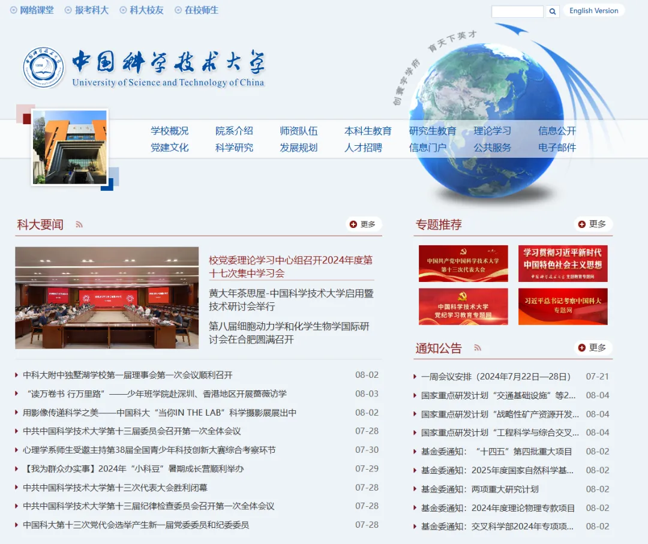Open the 本科生教育 navigation menu item
Screen dimensions: 648x544
(368, 130)
